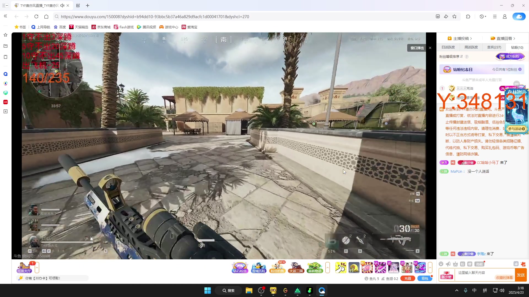Send the yellow pointing-hand gift

pyautogui.click(x=341, y=268)
